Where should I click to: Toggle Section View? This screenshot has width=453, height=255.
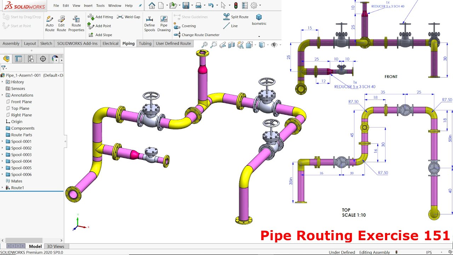coord(231,45)
